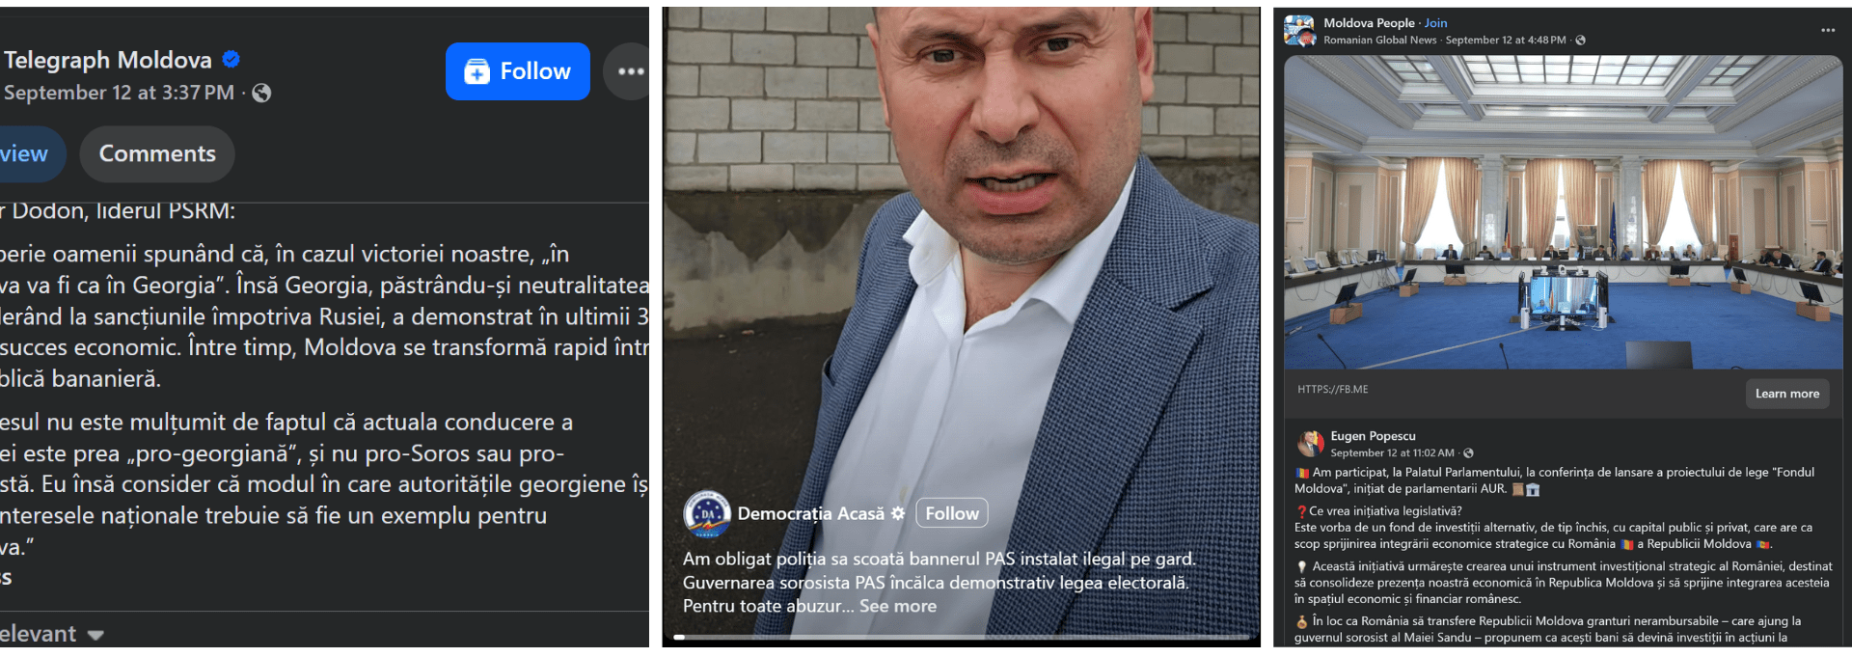Click the Telegraph Moldova verified badge
The height and width of the screenshot is (657, 1852).
pyautogui.click(x=231, y=59)
